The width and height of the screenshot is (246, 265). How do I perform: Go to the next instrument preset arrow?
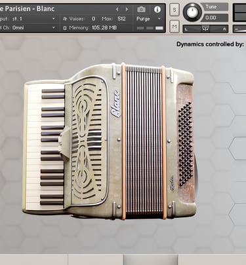(x=127, y=9)
